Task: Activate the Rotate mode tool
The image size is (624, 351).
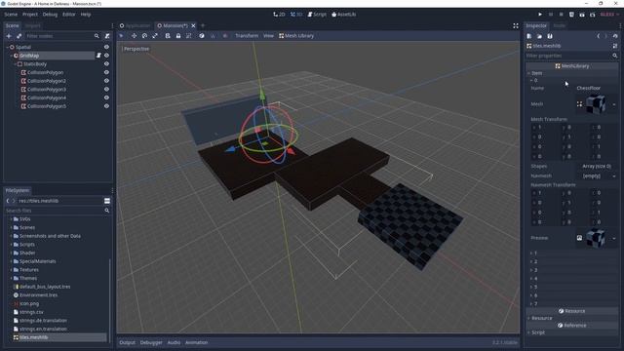Action: coord(144,36)
